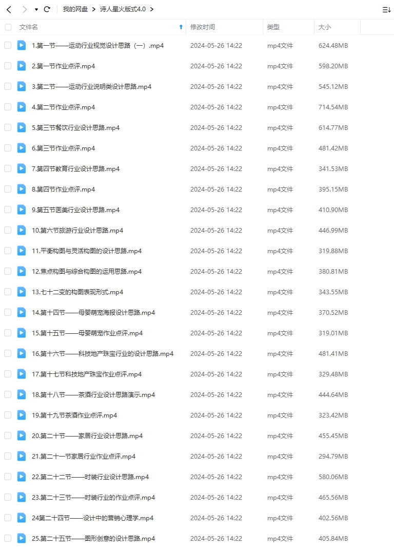Viewport: 394px width, 550px height.
Task: Click video icon of 5.第三节餐饮行业设计思路.mp4
Action: click(x=22, y=127)
